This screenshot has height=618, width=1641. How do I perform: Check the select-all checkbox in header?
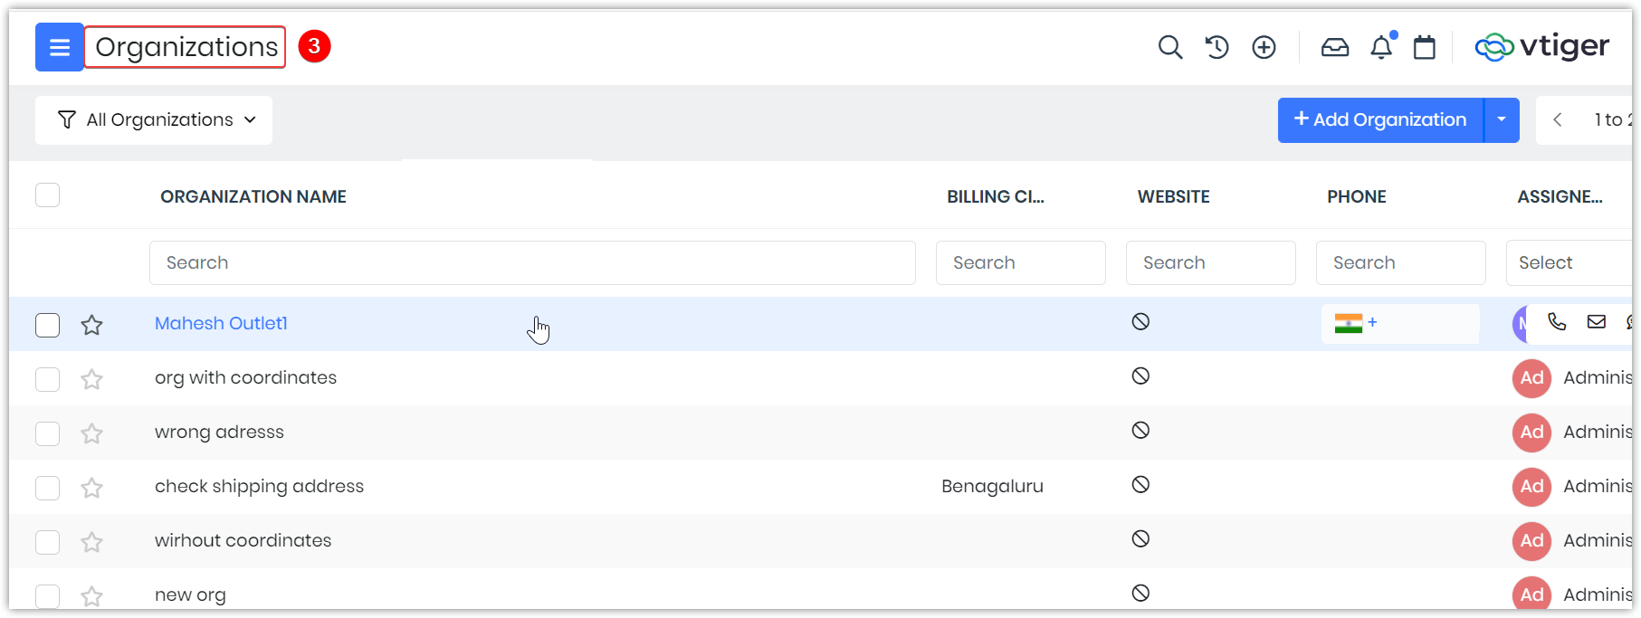click(x=47, y=195)
